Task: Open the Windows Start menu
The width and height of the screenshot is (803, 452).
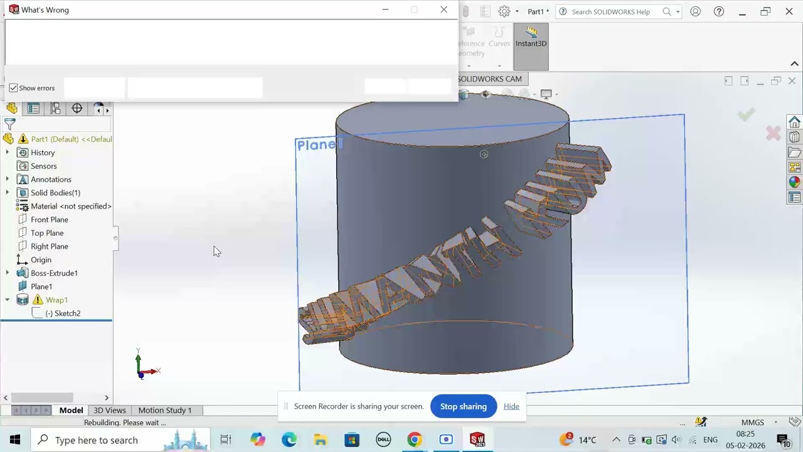Action: click(x=15, y=440)
